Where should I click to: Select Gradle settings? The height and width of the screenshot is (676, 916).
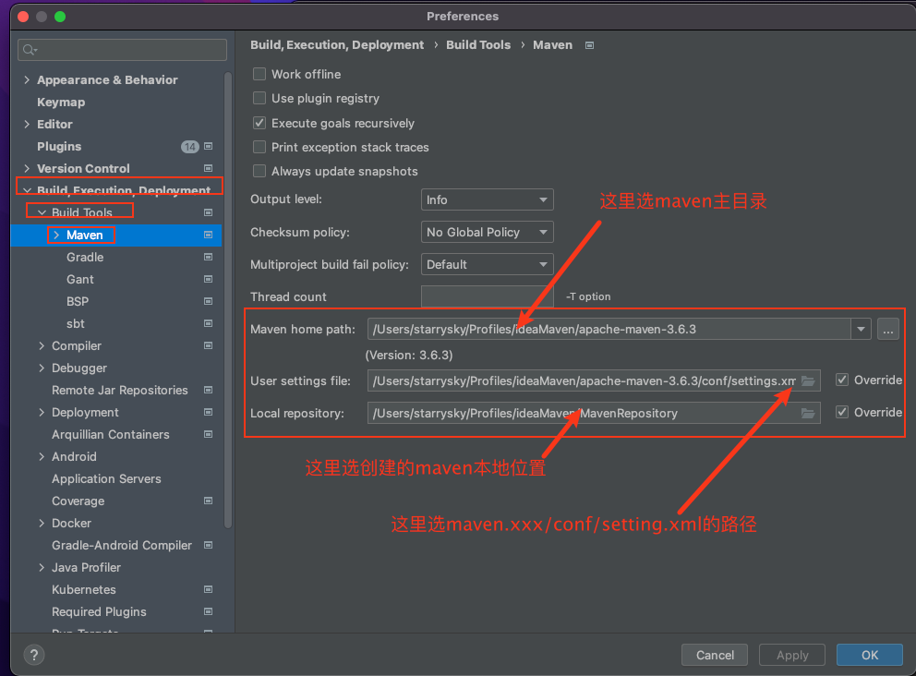[x=85, y=257]
